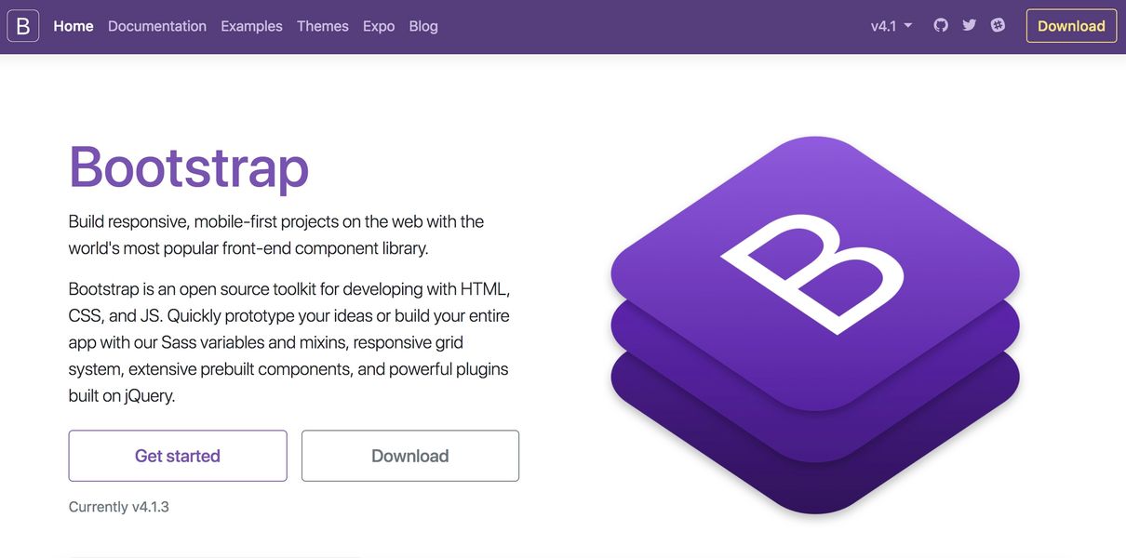Open the Documentation nav item

coord(157,26)
